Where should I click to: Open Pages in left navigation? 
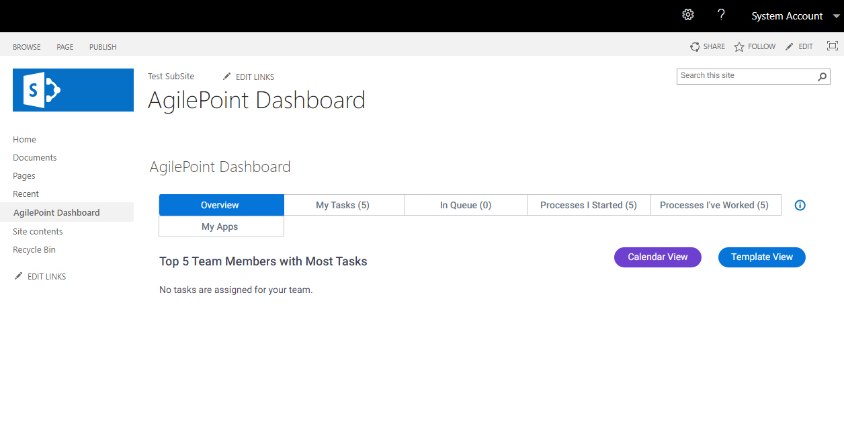click(x=24, y=176)
